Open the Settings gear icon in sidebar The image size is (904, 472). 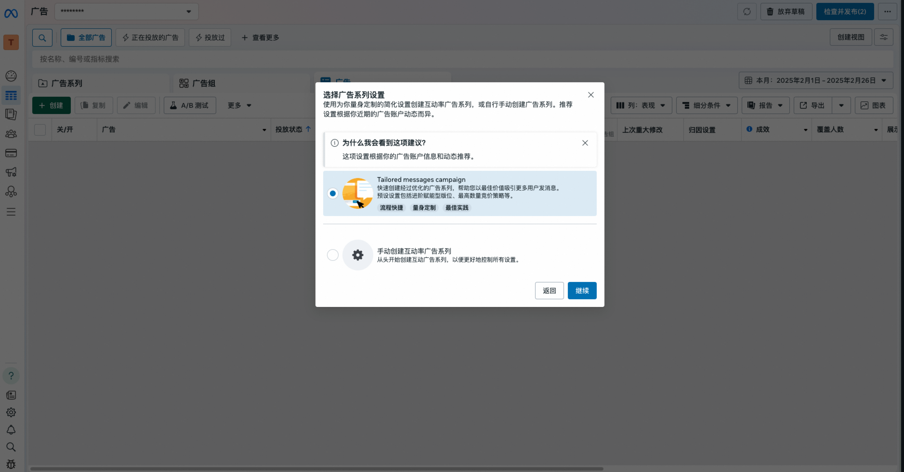pos(11,412)
